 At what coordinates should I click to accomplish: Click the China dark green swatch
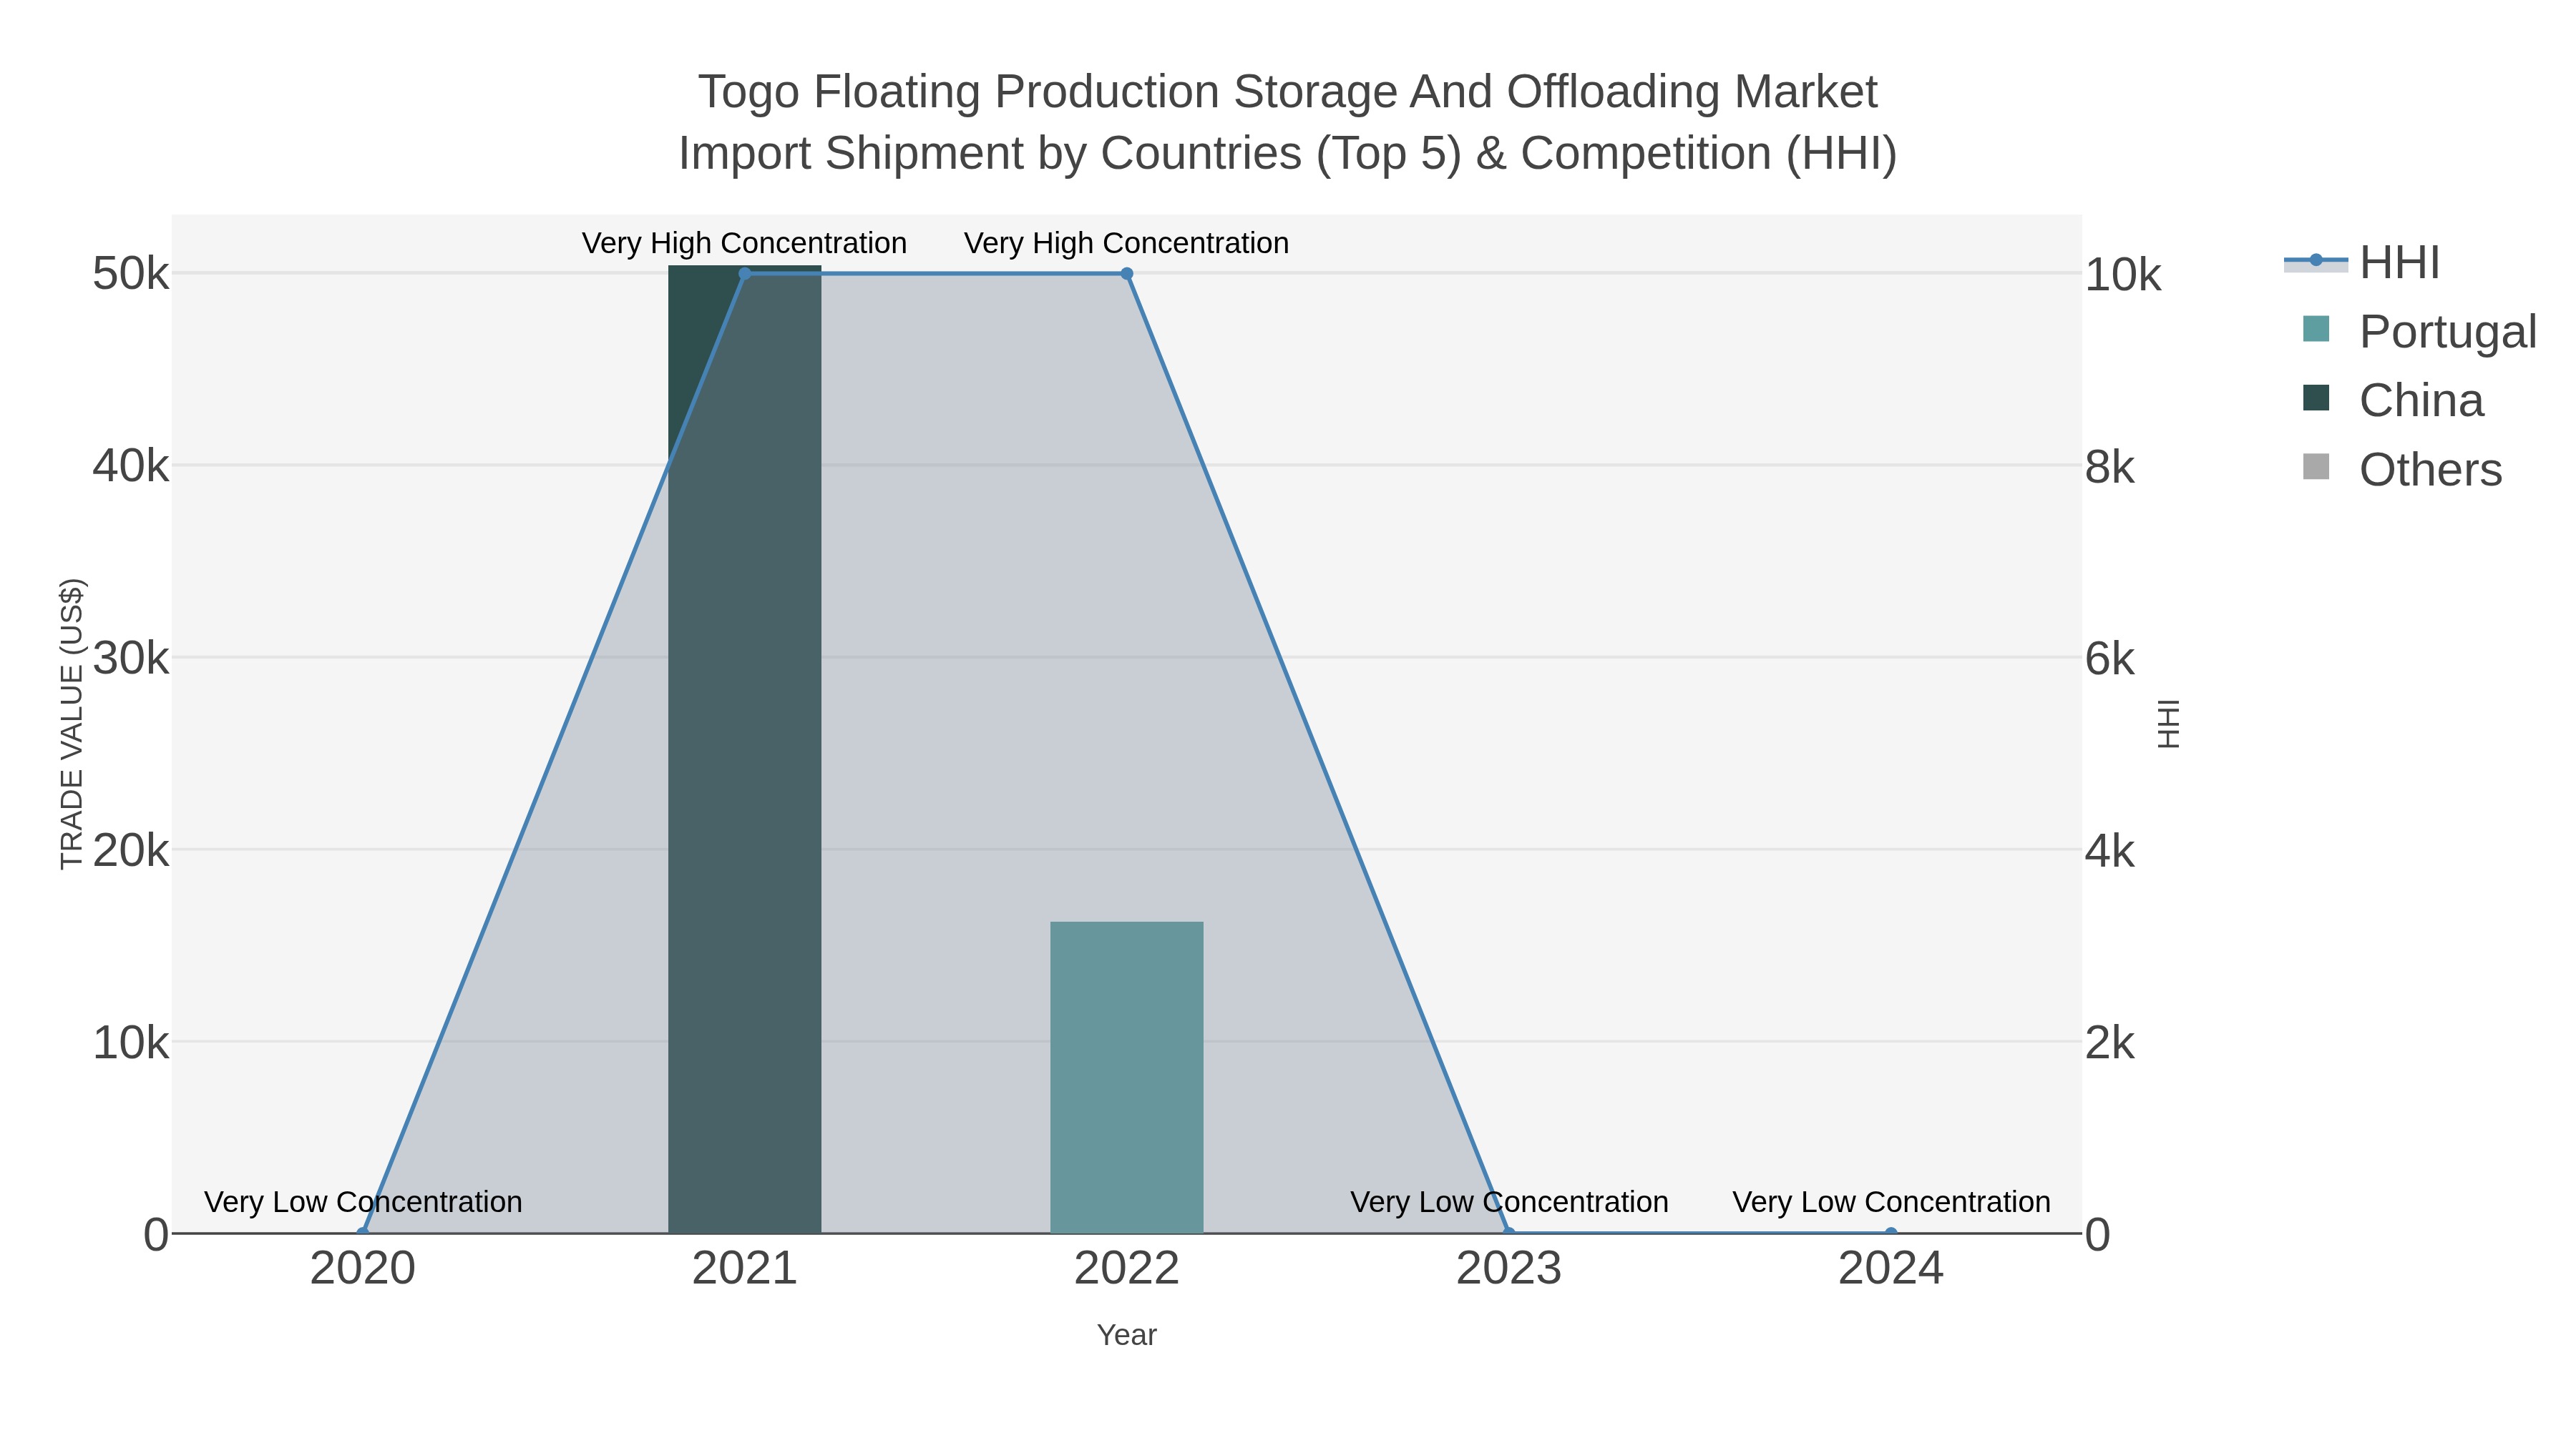click(2316, 398)
